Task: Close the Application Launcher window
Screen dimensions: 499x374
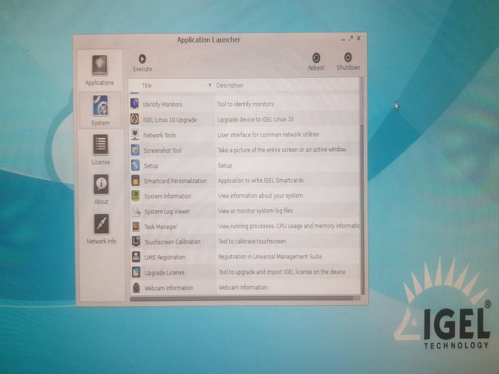Action: coord(359,38)
